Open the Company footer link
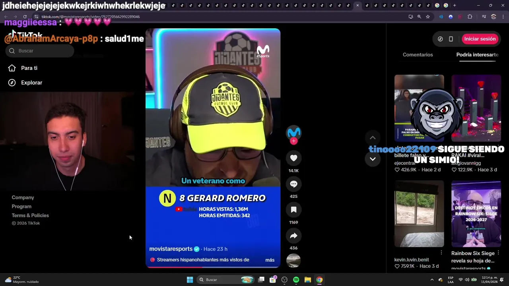 click(x=23, y=197)
